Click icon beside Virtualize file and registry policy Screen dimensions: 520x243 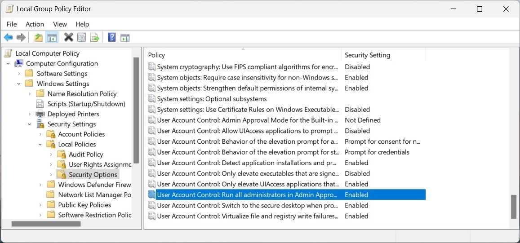pos(151,216)
